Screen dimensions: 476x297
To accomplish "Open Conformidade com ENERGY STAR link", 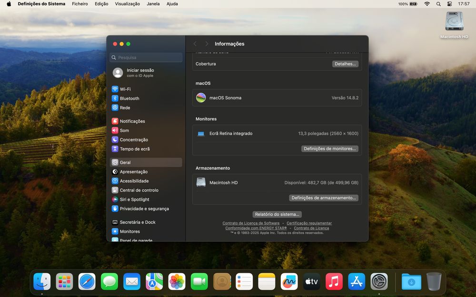I will (256, 228).
